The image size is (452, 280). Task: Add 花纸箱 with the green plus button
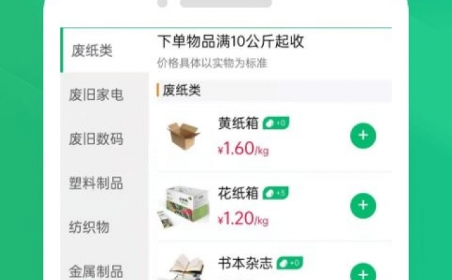pos(363,205)
